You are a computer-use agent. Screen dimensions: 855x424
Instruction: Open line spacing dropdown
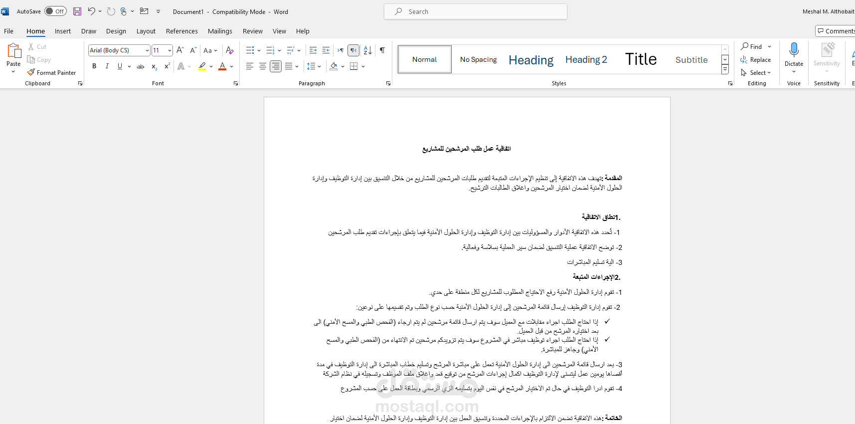314,66
